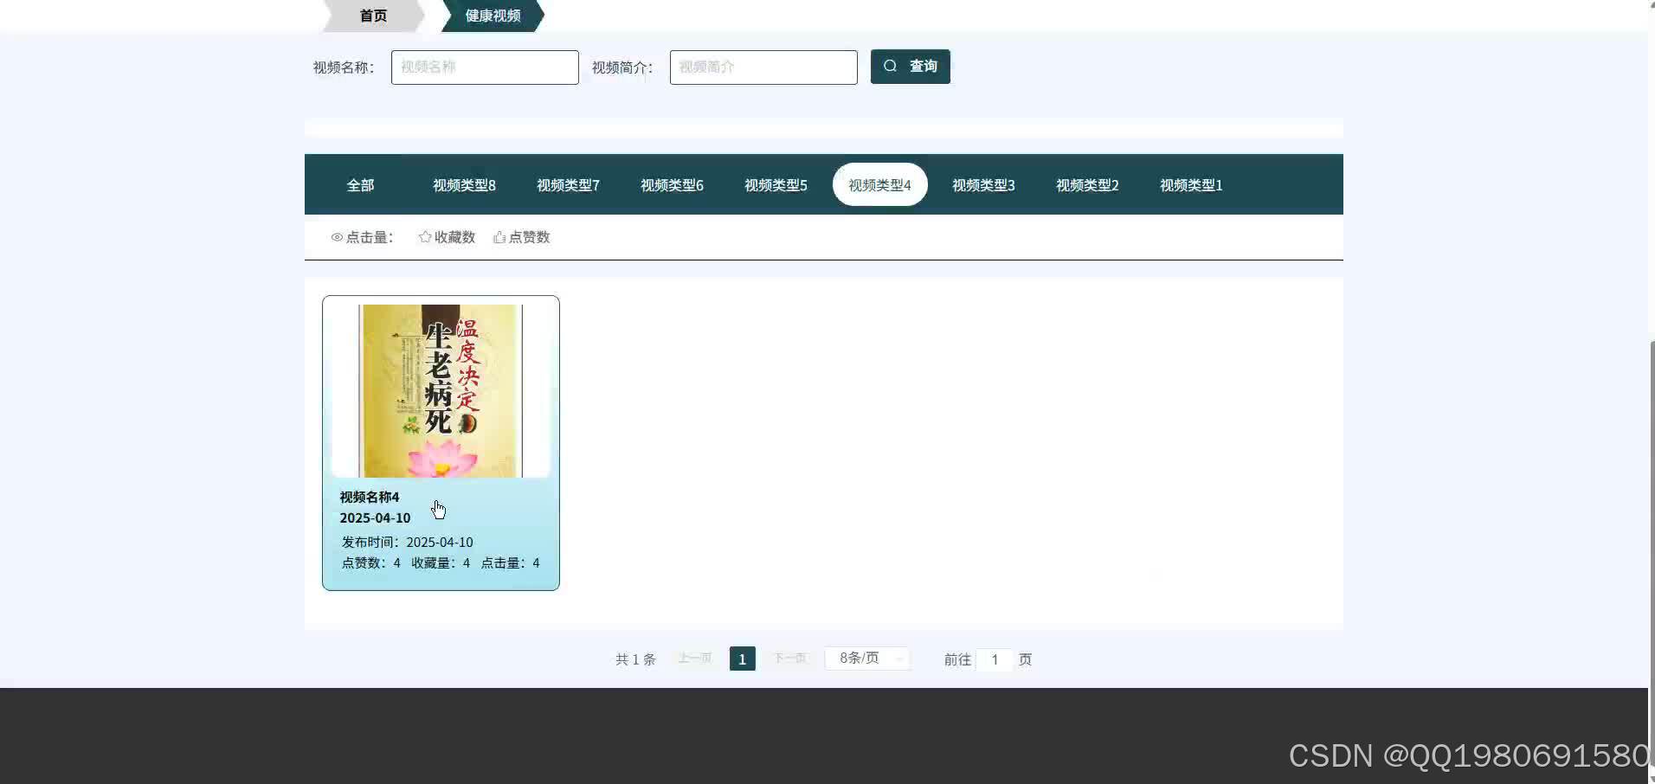Sort videos by 点赞数
Viewport: 1655px width, 784px height.
coord(528,236)
